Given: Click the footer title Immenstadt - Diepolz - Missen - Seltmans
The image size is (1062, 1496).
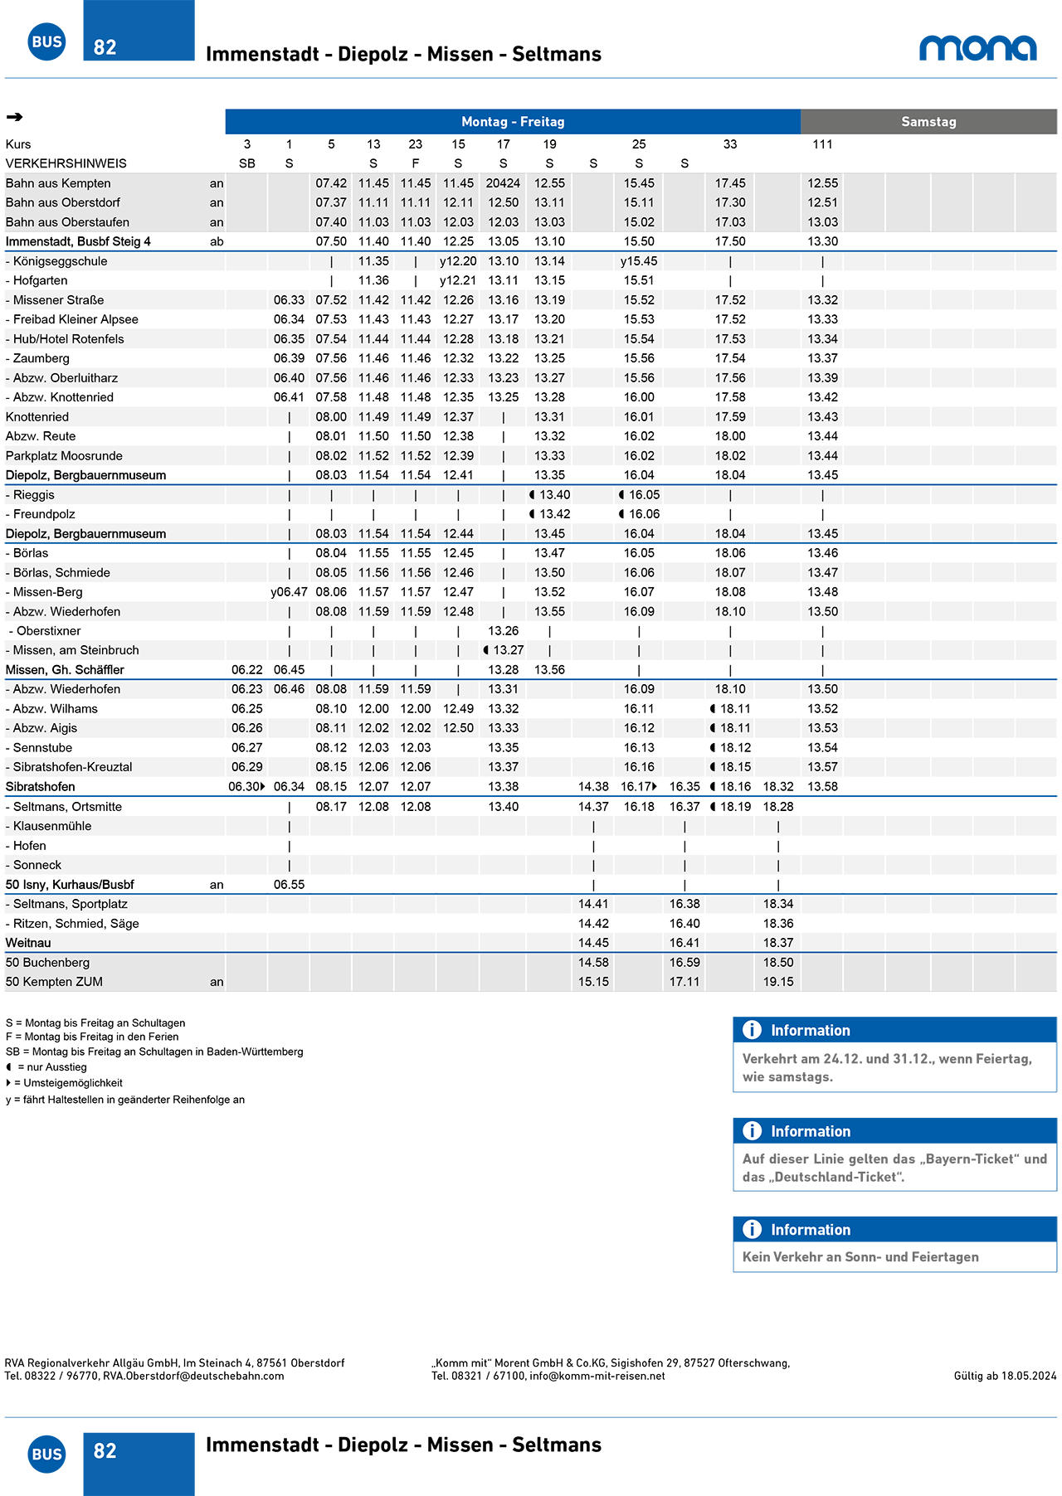Looking at the screenshot, I should 403,1445.
